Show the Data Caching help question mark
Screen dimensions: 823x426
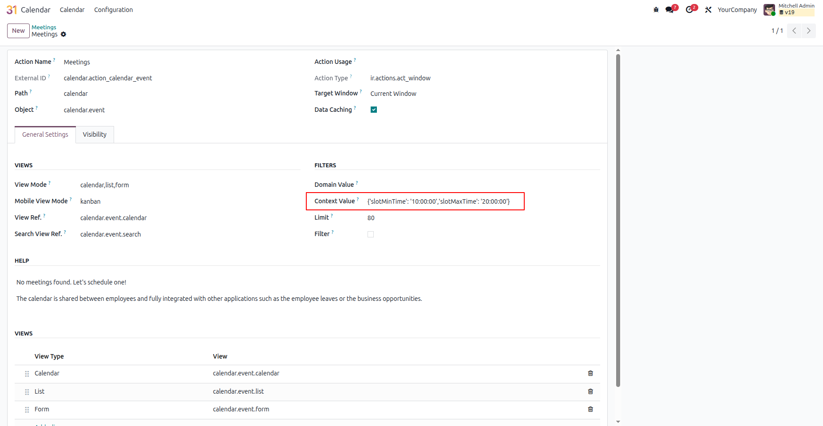(355, 107)
